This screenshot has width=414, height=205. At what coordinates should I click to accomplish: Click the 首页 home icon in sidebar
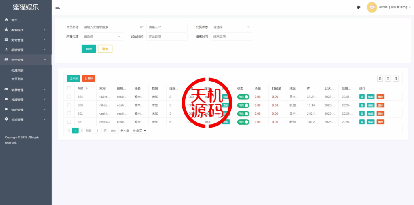click(x=6, y=19)
